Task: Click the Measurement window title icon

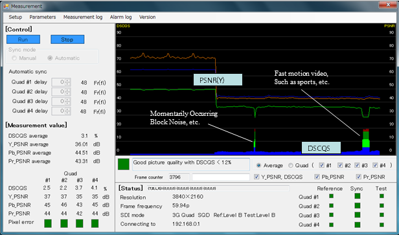Action: (x=6, y=6)
